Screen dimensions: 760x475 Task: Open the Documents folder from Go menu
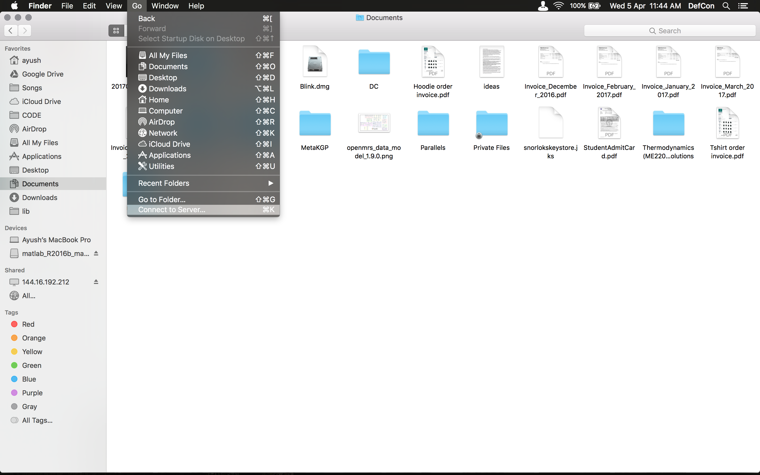[x=167, y=66]
